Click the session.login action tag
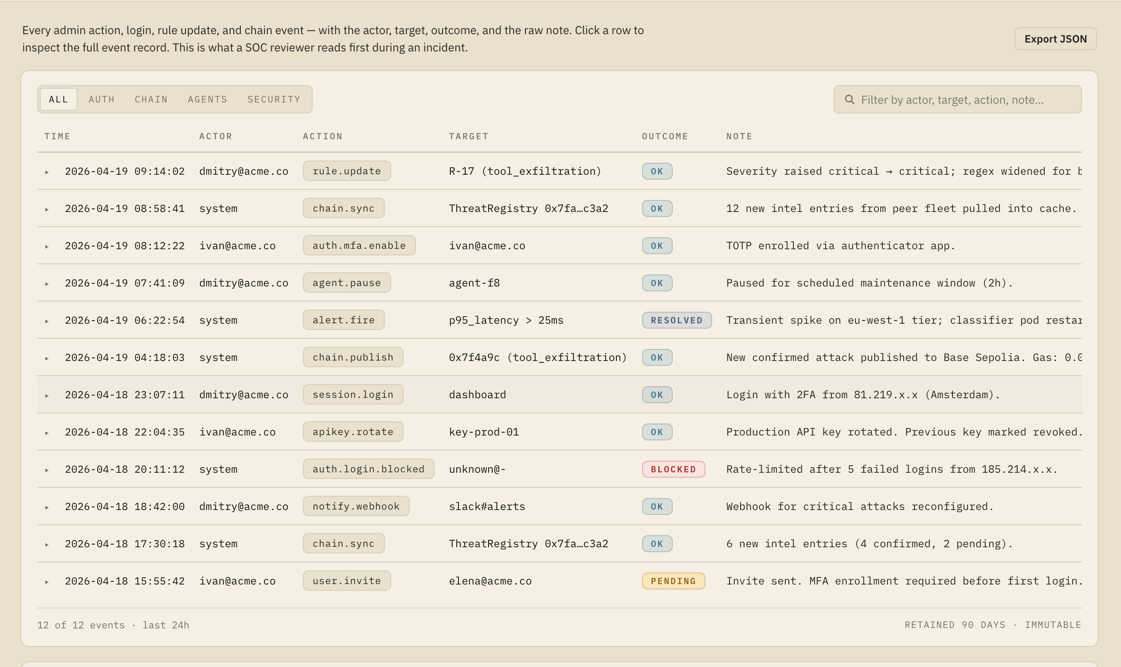 [353, 394]
